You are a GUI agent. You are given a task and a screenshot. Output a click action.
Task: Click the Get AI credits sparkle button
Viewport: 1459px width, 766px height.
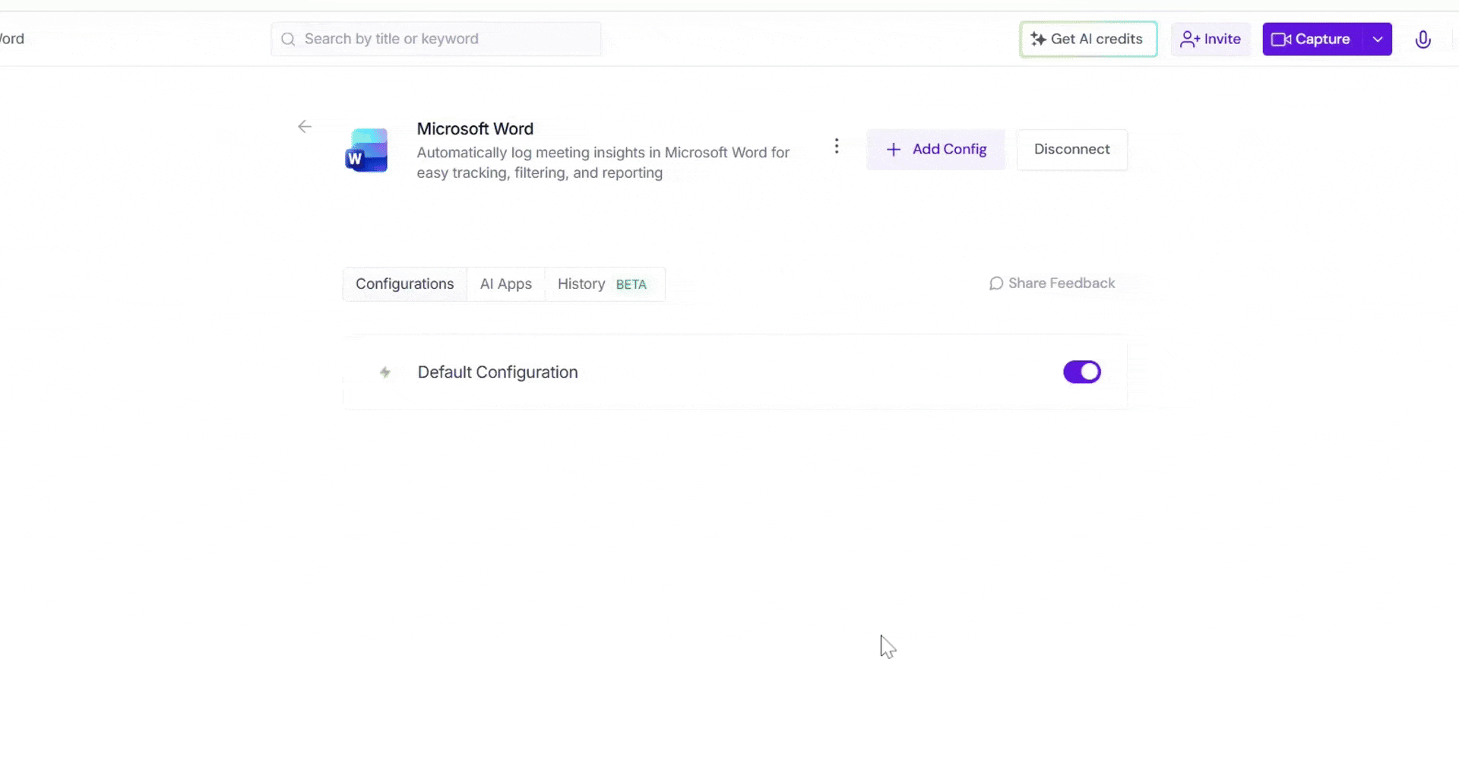click(1087, 40)
